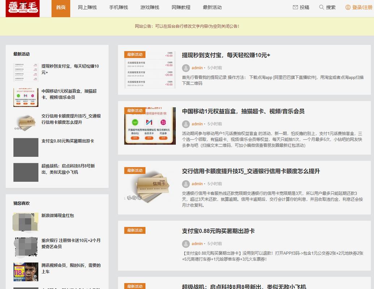Select the 游戏赚钱 navigation item
374x289 pixels.
150,7
